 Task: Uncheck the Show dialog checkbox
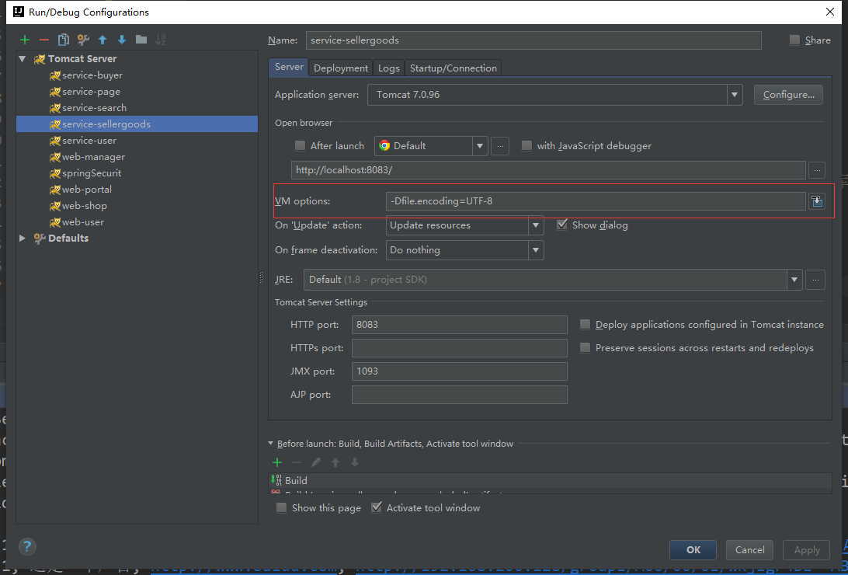(562, 225)
